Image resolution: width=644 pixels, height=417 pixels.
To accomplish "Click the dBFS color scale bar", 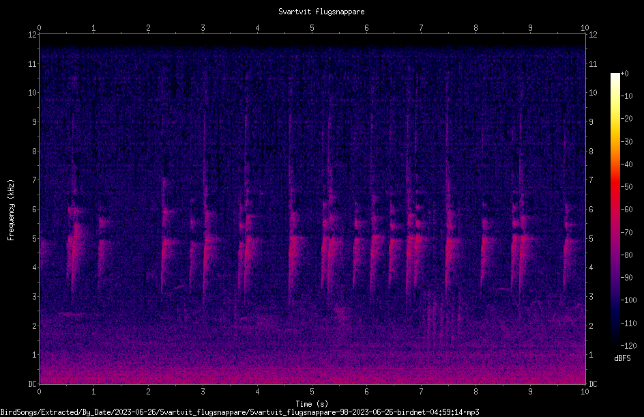I will [x=615, y=210].
